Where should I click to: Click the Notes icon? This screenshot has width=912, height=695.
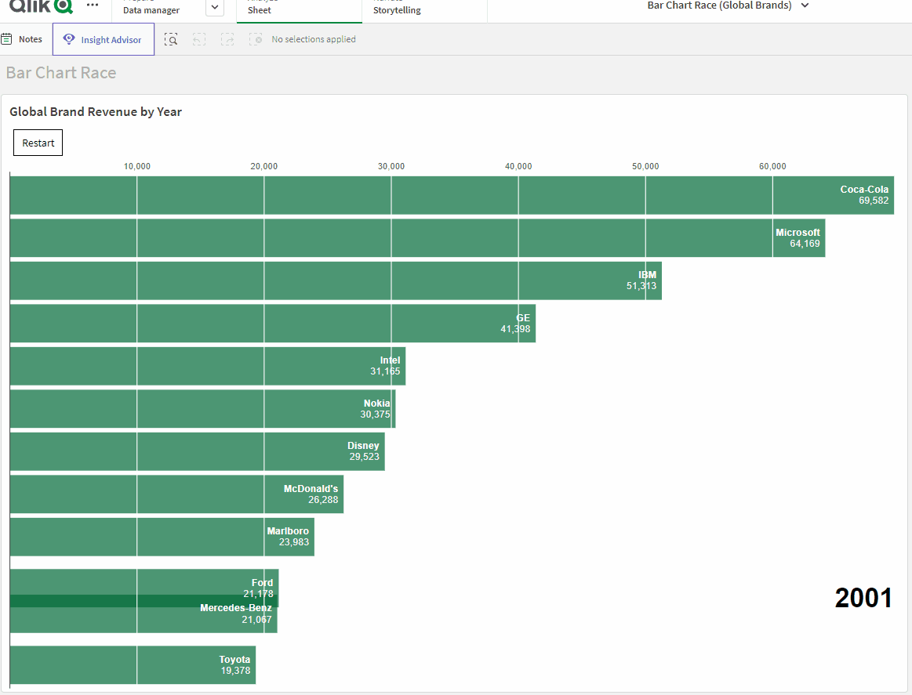click(23, 38)
